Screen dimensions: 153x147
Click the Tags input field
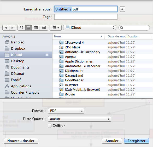pyautogui.click(x=86, y=17)
